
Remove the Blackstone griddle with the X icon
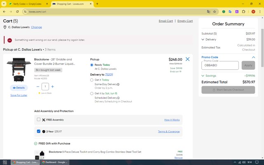click(x=187, y=59)
